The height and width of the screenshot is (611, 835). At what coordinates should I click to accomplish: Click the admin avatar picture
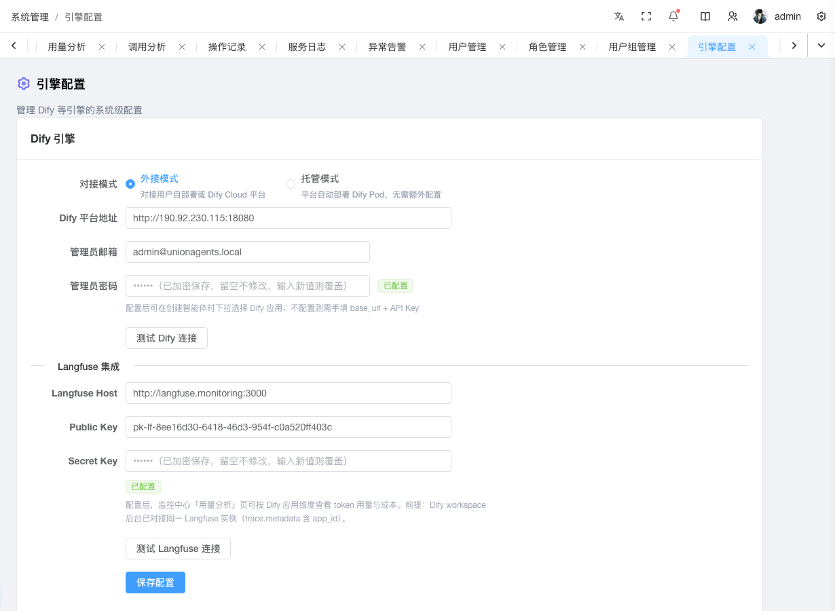coord(760,16)
